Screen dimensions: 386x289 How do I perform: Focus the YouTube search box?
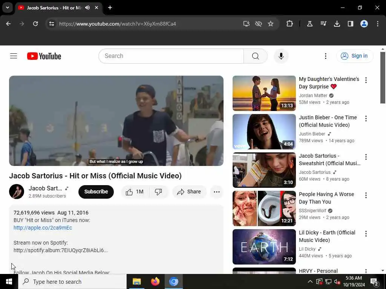171,56
